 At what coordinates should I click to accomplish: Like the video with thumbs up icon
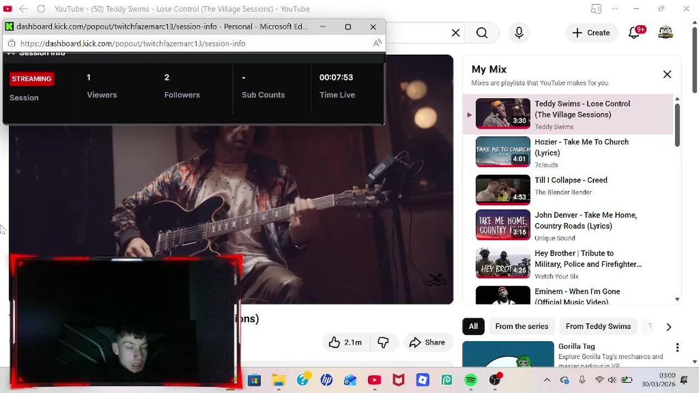tap(334, 342)
